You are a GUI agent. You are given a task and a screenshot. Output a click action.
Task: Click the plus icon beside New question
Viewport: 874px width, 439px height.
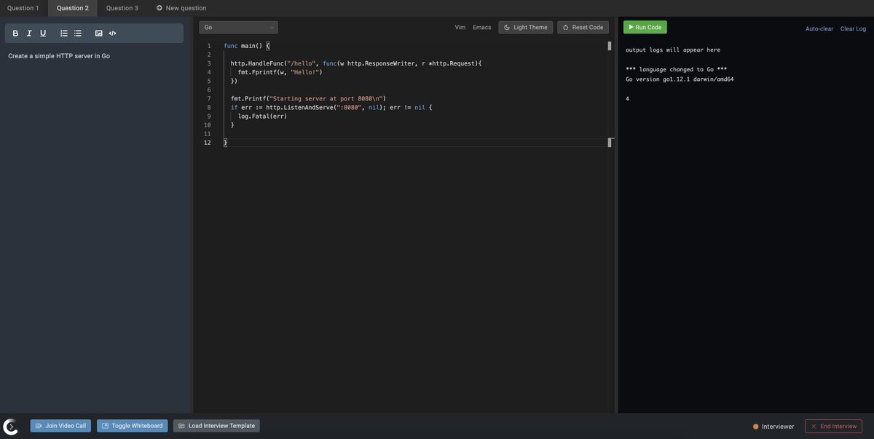pyautogui.click(x=160, y=8)
